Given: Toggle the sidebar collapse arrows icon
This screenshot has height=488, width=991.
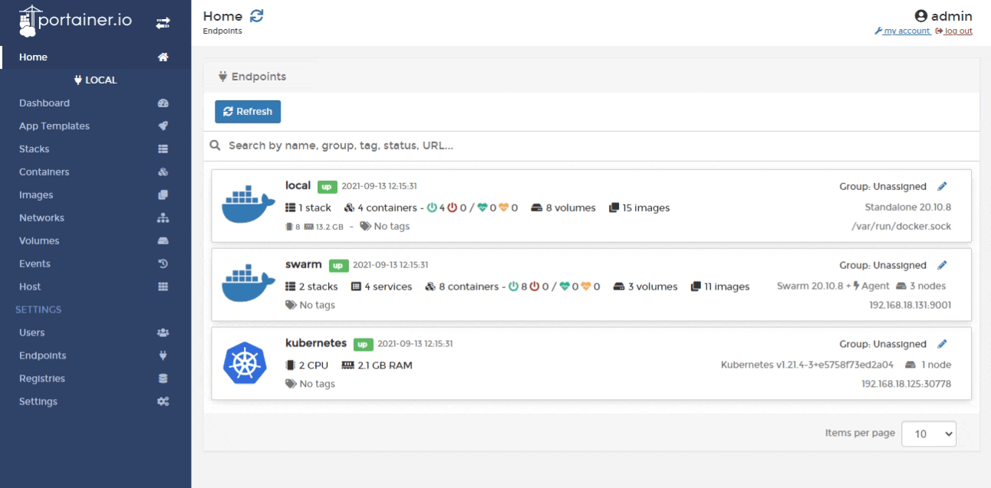Looking at the screenshot, I should 163,23.
